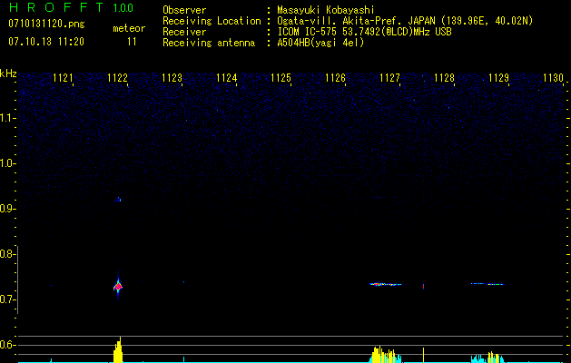Click the cyan power bars below 1129
This screenshot has width=571, height=363.
click(487, 358)
